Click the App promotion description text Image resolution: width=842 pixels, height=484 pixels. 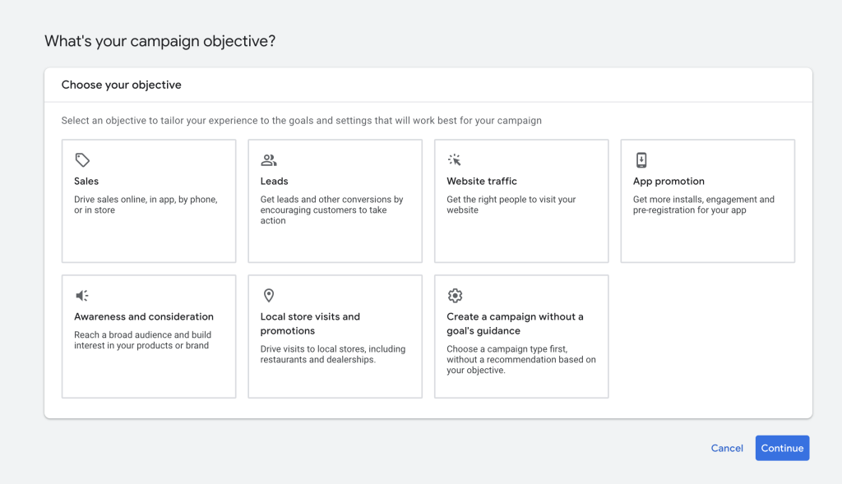704,205
